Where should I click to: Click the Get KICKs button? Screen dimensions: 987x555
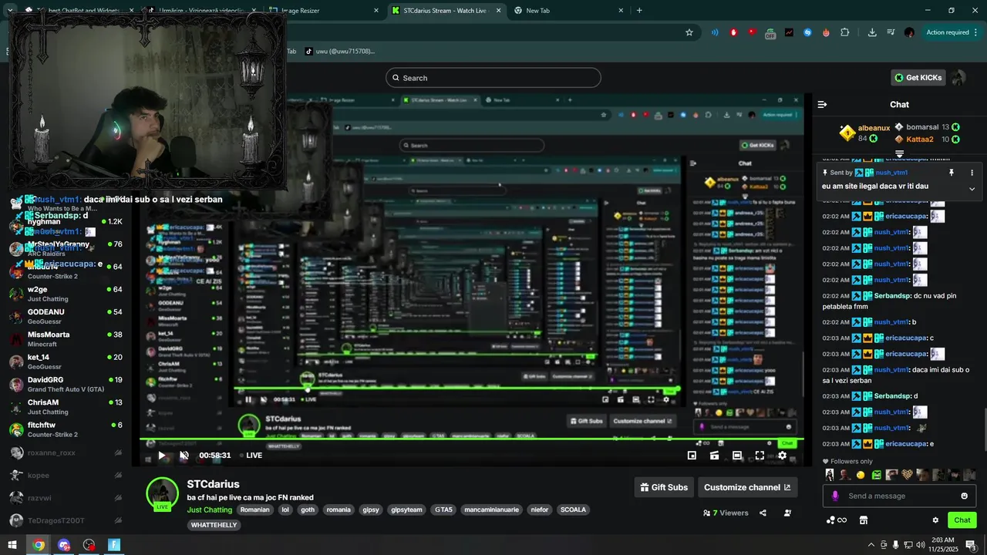[918, 78]
